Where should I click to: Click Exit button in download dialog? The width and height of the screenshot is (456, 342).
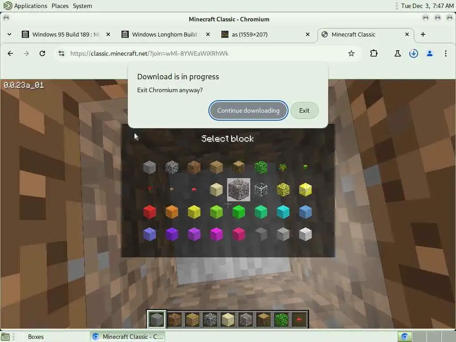click(304, 110)
